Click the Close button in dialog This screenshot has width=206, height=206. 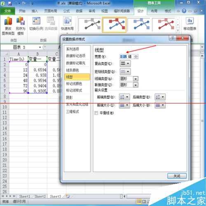click(177, 176)
